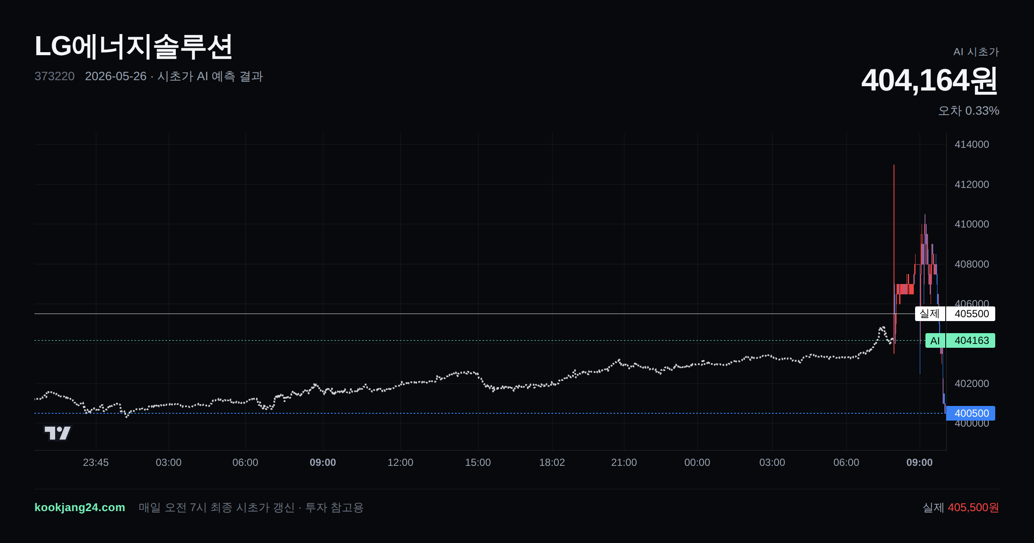Screen dimensions: 1034x543
Task: Select the stock code 373220
Action: pos(54,76)
